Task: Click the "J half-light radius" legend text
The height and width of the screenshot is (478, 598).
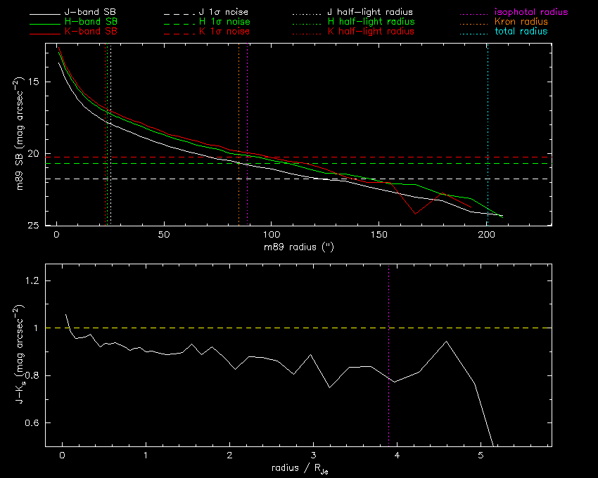Action: (x=370, y=13)
